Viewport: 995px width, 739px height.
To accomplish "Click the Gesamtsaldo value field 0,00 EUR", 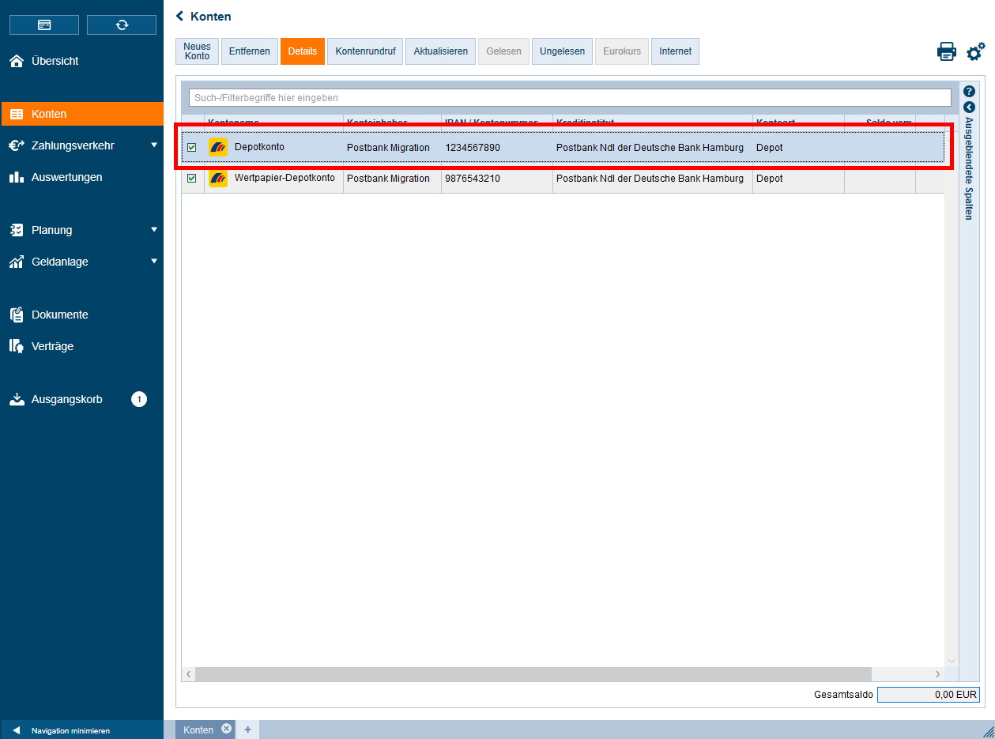I will [x=929, y=695].
